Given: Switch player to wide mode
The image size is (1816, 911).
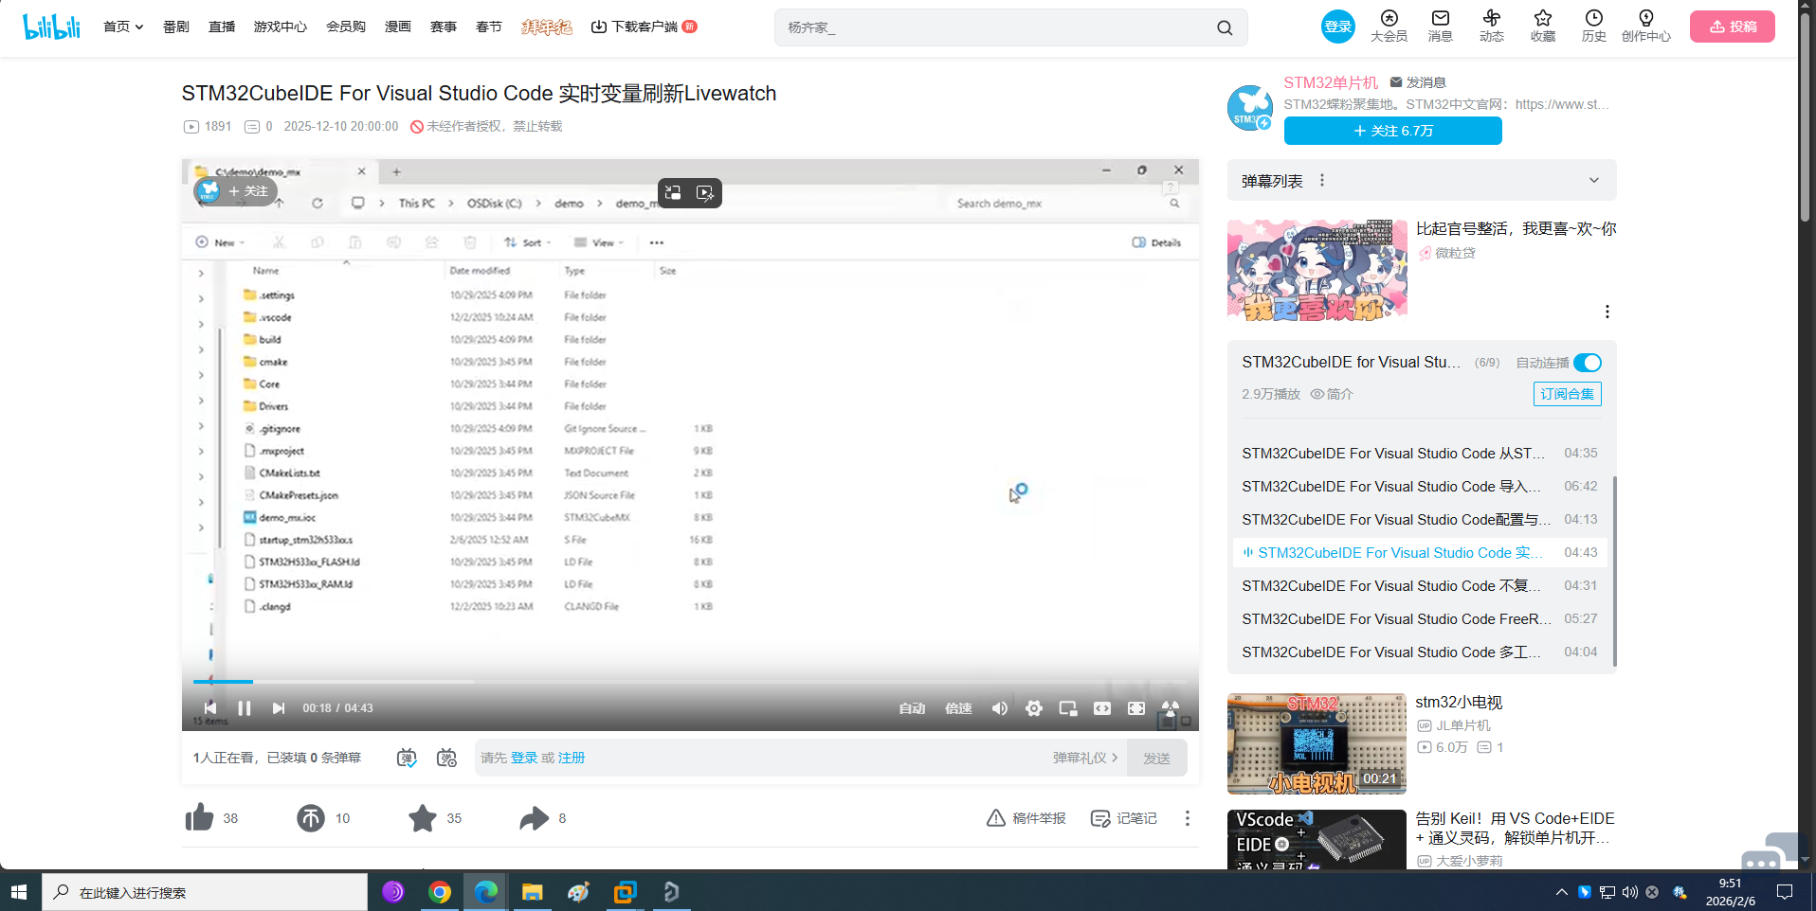Looking at the screenshot, I should [x=1102, y=708].
